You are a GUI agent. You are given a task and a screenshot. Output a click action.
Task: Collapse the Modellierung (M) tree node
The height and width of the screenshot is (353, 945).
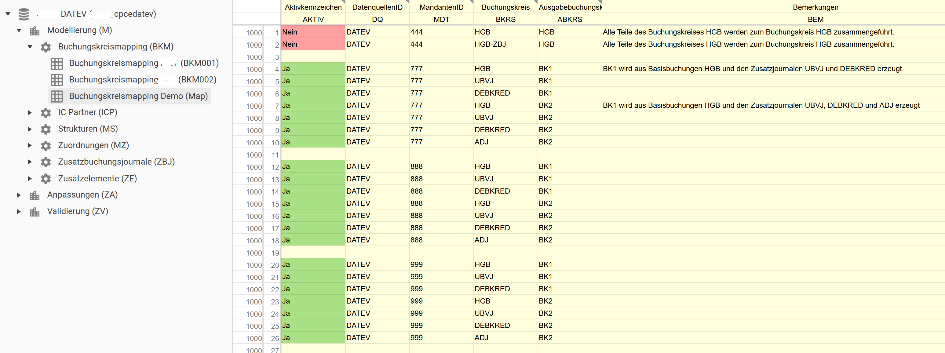pos(19,31)
